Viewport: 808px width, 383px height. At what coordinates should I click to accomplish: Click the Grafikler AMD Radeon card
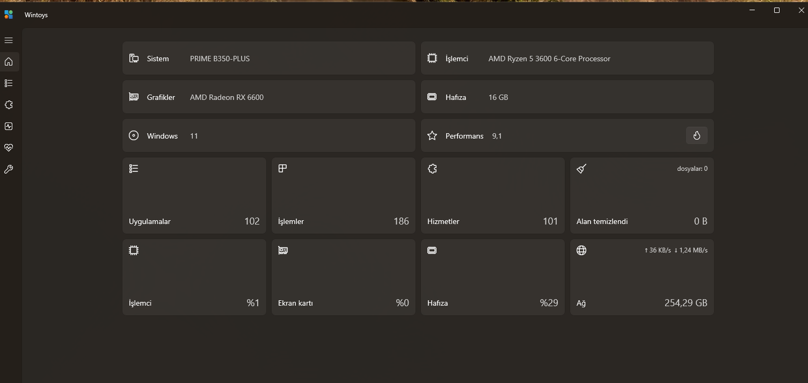pyautogui.click(x=268, y=97)
